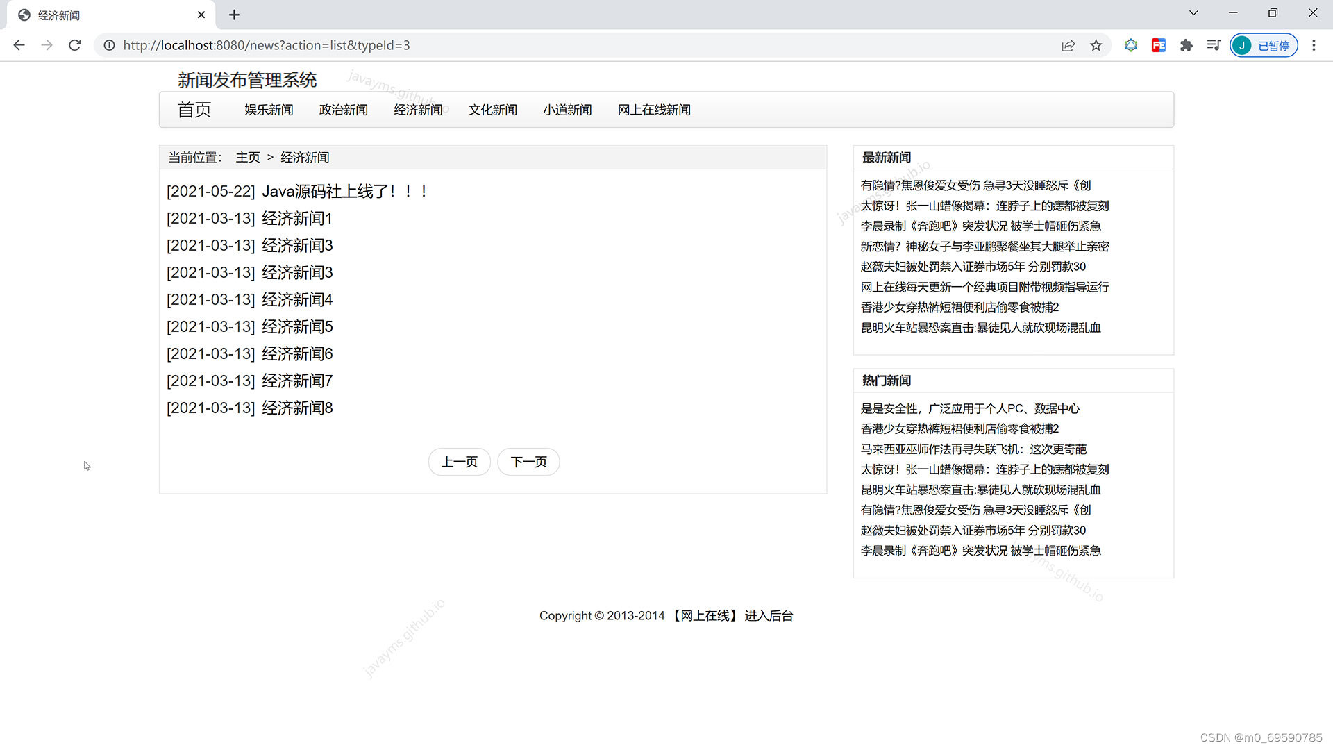Viewport: 1333px width, 750px height.
Task: Expand the tab search dropdown arrow
Action: (x=1193, y=12)
